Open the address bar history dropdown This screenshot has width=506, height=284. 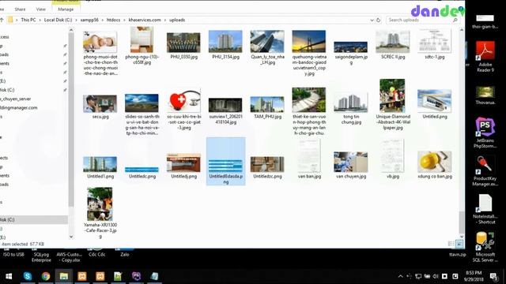point(372,20)
